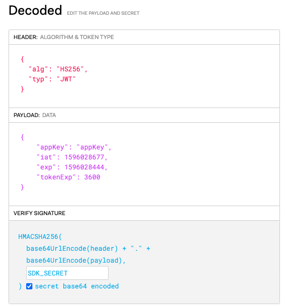Image resolution: width=289 pixels, height=306 pixels.
Task: Click the SDK_SECRET input field
Action: click(67, 273)
